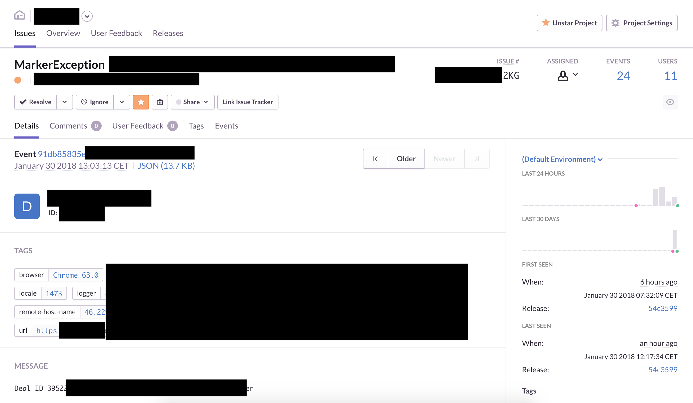Download the JSON (13.7 KB) link
Viewport: 693px width, 403px height.
166,166
